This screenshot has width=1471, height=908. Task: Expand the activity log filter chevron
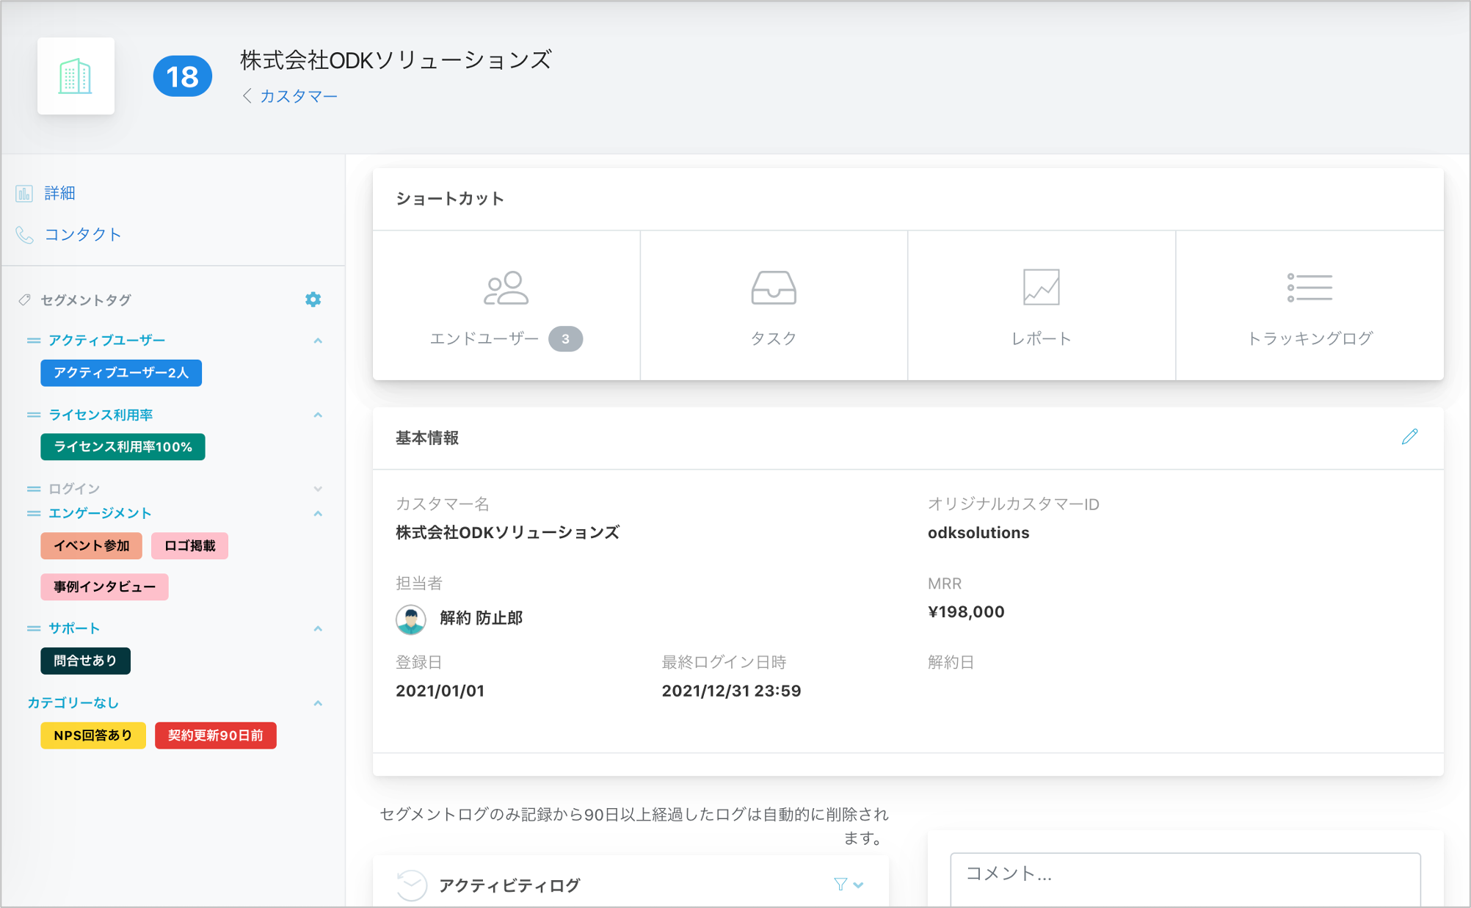click(858, 885)
